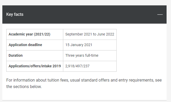Click the 15 January 2021 date value
This screenshot has width=171, height=102.
click(79, 45)
